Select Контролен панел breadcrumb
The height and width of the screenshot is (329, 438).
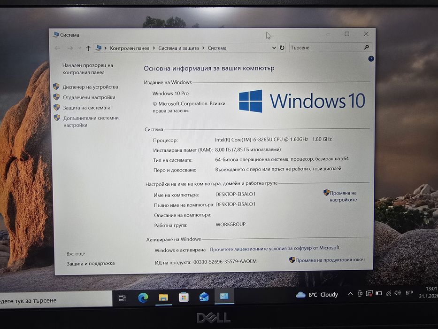point(130,48)
